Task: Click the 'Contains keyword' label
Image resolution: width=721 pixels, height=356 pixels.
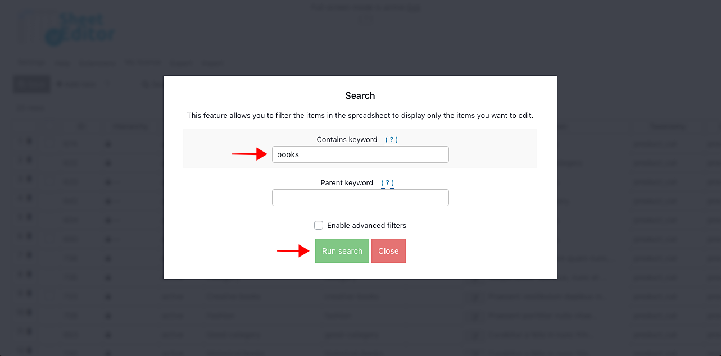Action: [347, 139]
